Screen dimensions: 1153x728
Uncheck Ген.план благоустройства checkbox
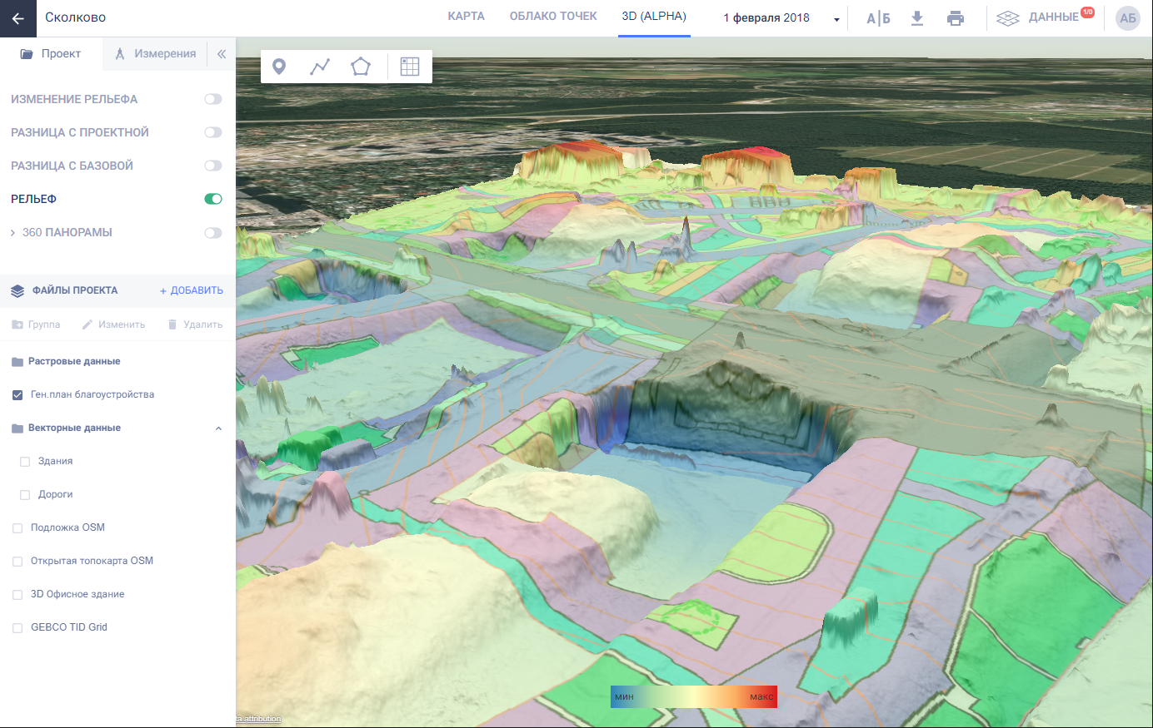[17, 394]
